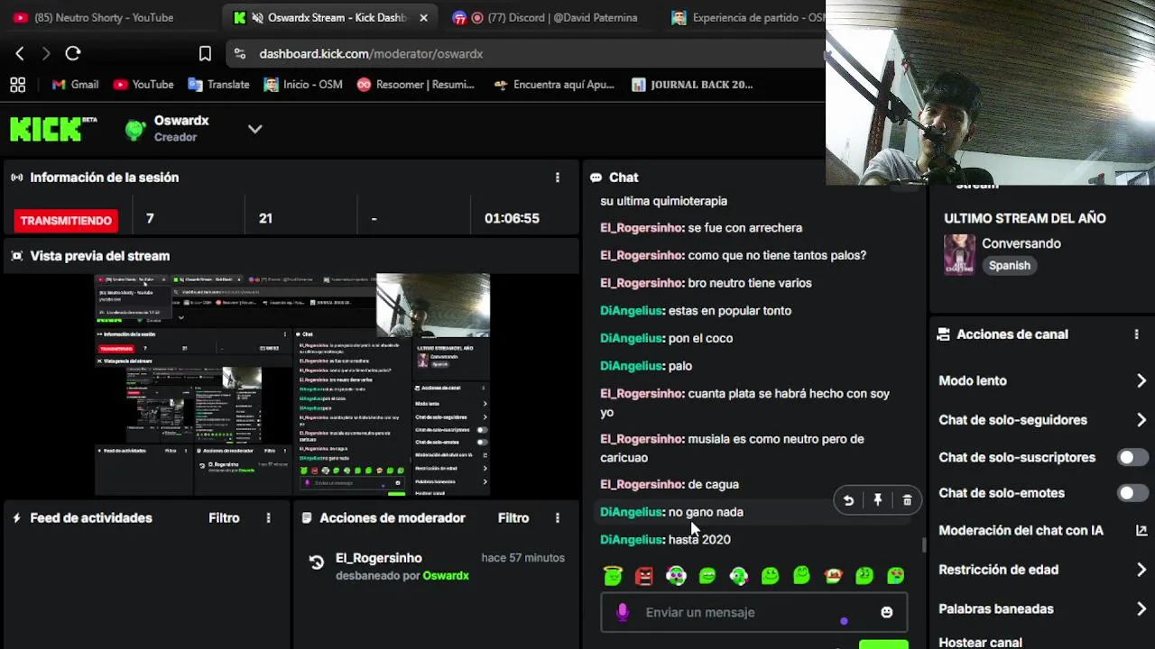Open the Información de la sesión options menu
This screenshot has width=1155, height=649.
558,178
